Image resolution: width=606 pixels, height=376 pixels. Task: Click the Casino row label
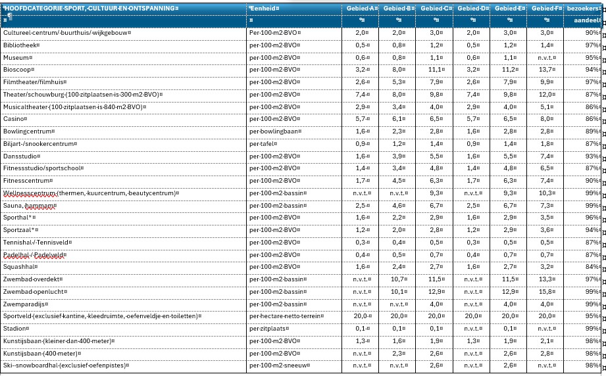[14, 119]
